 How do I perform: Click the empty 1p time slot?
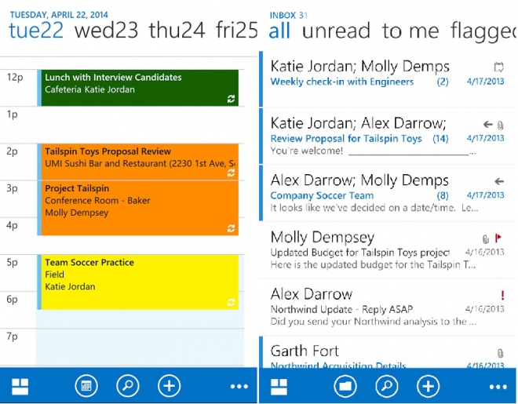tap(137, 124)
